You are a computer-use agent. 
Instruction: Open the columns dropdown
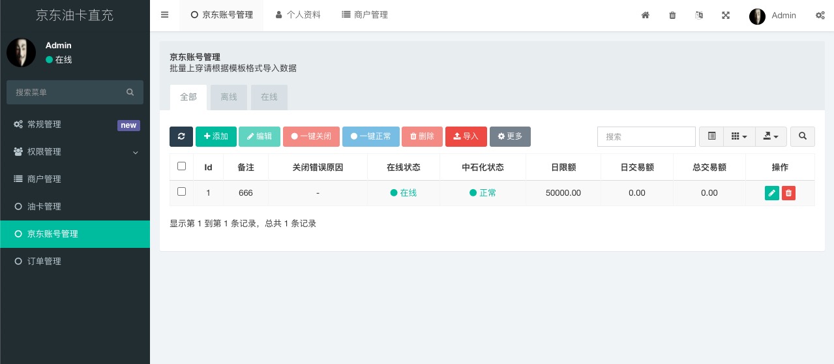tap(739, 136)
